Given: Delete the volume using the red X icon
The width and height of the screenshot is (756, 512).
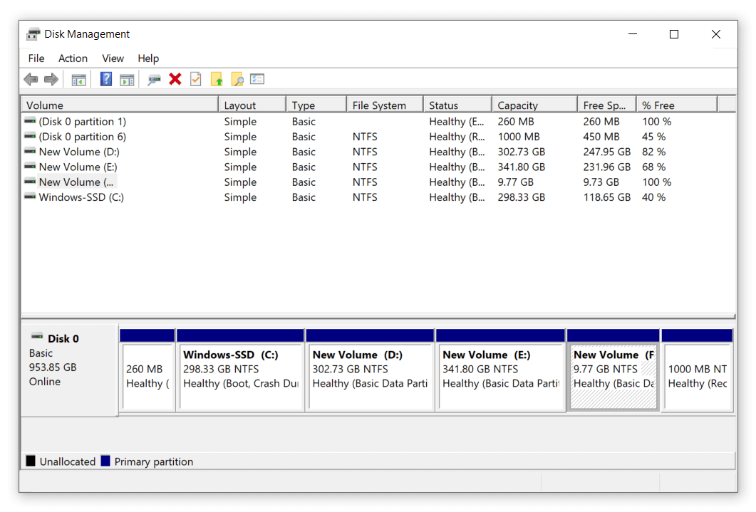Looking at the screenshot, I should [x=175, y=79].
